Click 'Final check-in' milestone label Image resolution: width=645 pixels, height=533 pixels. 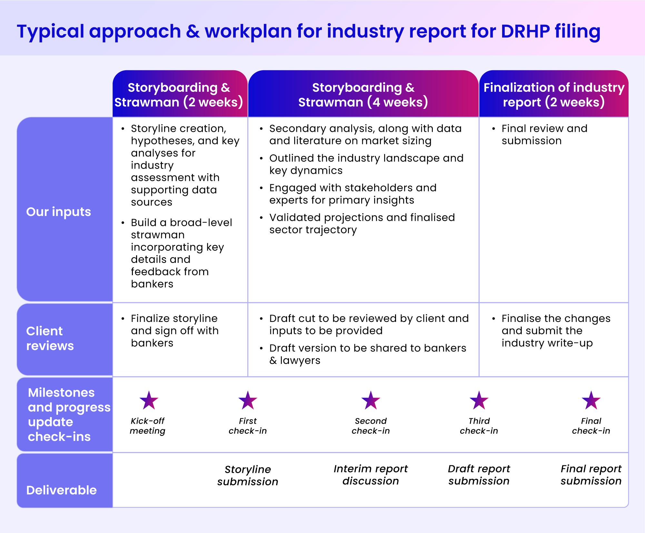click(x=591, y=426)
